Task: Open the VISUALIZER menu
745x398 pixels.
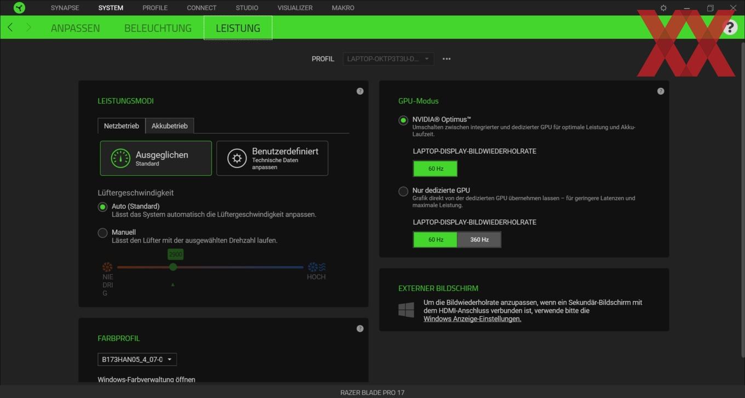Action: click(x=295, y=8)
